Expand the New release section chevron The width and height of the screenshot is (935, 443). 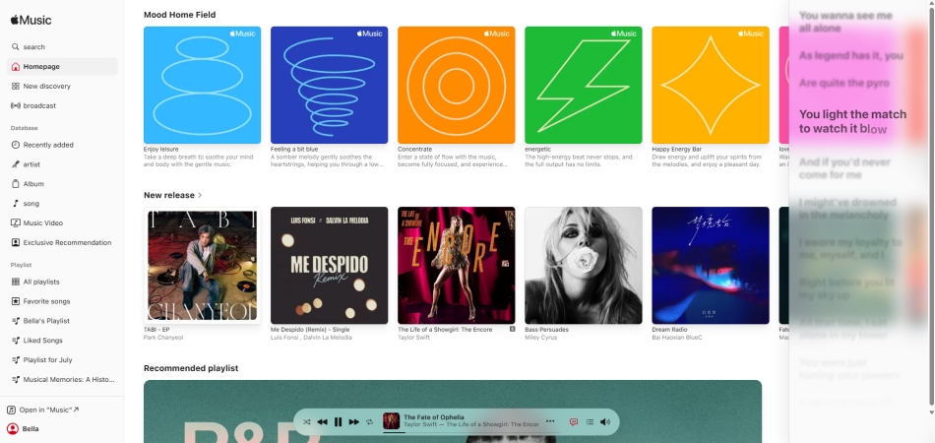200,195
